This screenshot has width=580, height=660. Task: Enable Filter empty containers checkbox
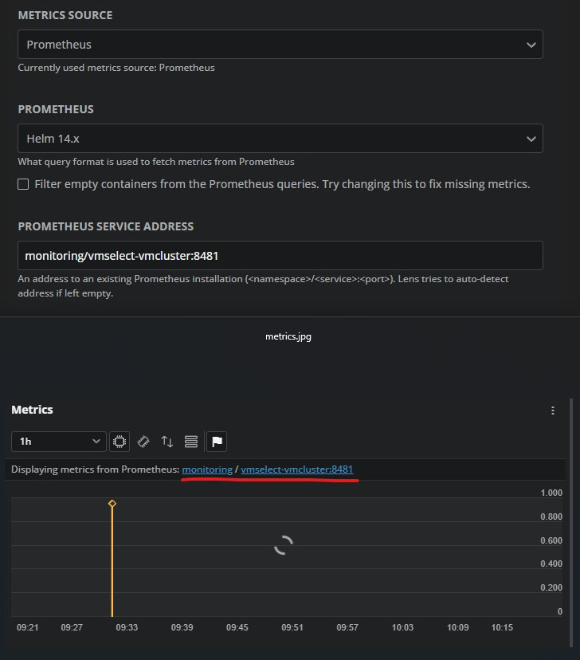[23, 184]
